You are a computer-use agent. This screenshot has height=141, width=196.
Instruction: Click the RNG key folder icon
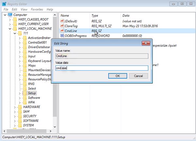[x=25, y=84]
